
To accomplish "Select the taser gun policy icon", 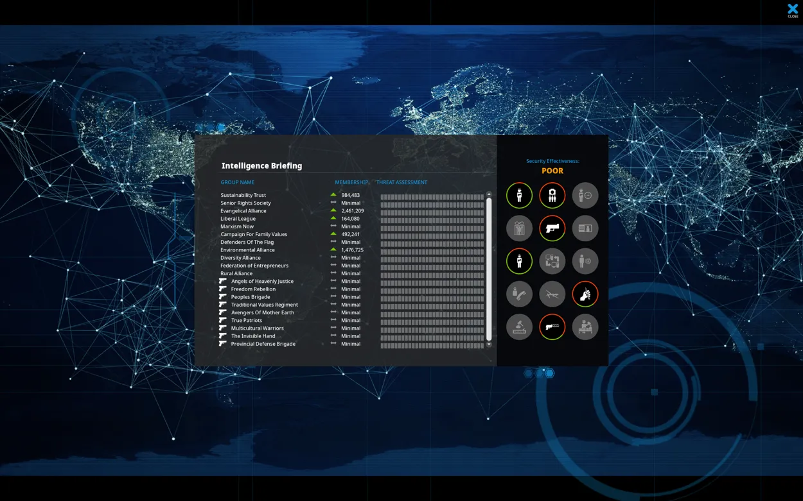I will click(552, 327).
